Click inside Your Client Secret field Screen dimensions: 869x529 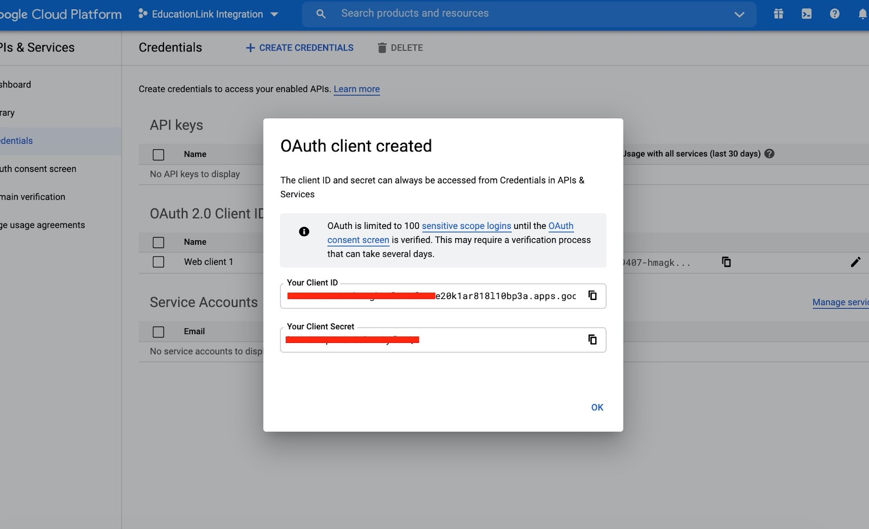[x=443, y=340]
